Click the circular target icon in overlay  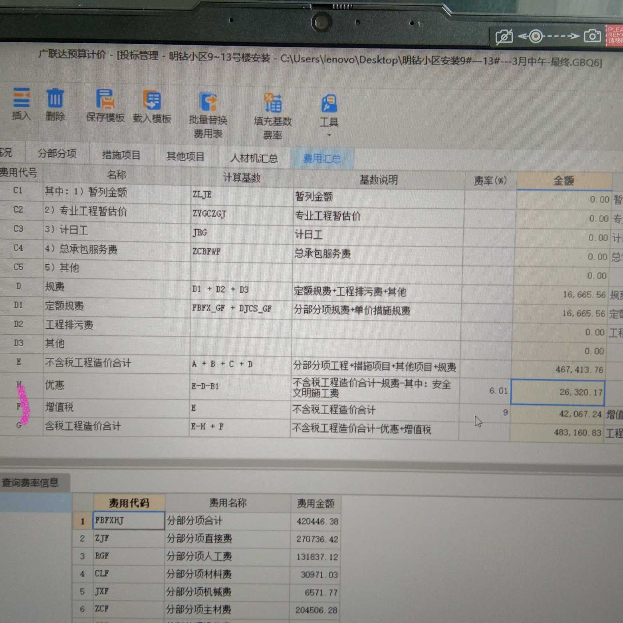tap(536, 36)
